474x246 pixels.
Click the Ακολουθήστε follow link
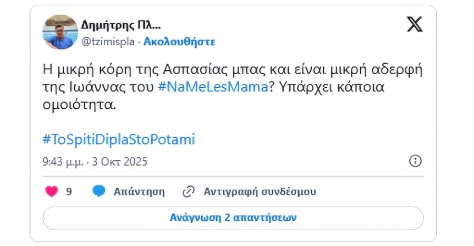tap(179, 42)
